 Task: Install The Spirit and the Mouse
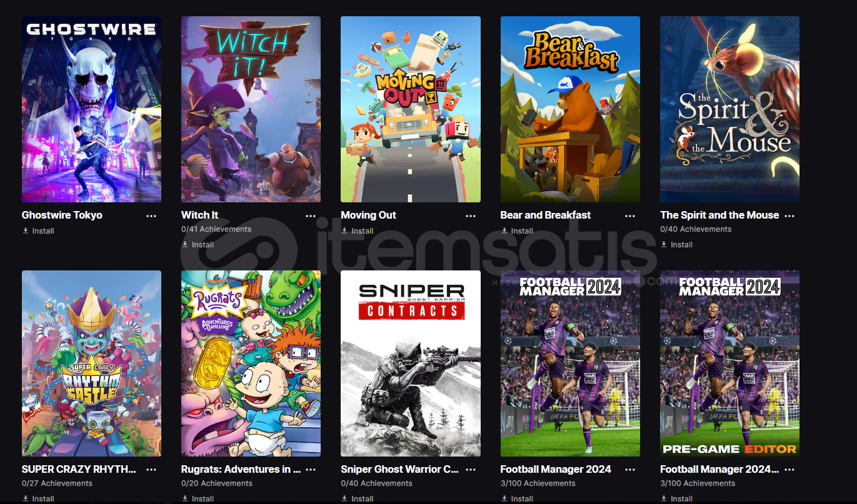676,245
